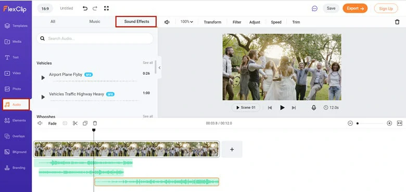Viewport: 406px width, 192px height.
Task: Undo the last action
Action: click(85, 8)
